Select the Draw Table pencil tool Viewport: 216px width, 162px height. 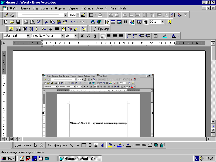coord(6,15)
